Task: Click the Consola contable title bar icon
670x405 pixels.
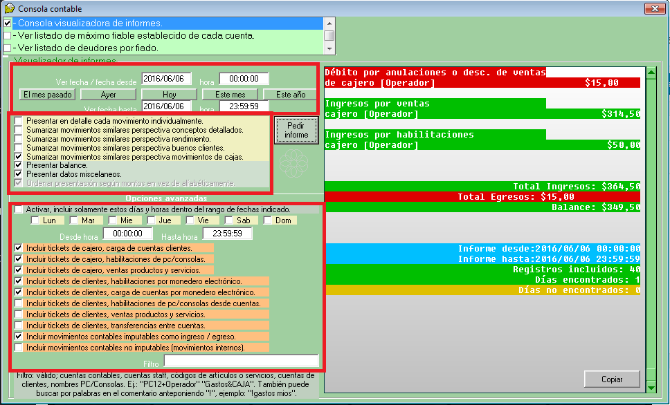Action: tap(9, 8)
